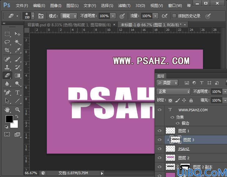Open the 编辑(E) menu
The width and height of the screenshot is (227, 177).
coord(39,6)
